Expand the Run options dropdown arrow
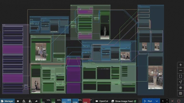The image size is (184, 103). (157, 101)
